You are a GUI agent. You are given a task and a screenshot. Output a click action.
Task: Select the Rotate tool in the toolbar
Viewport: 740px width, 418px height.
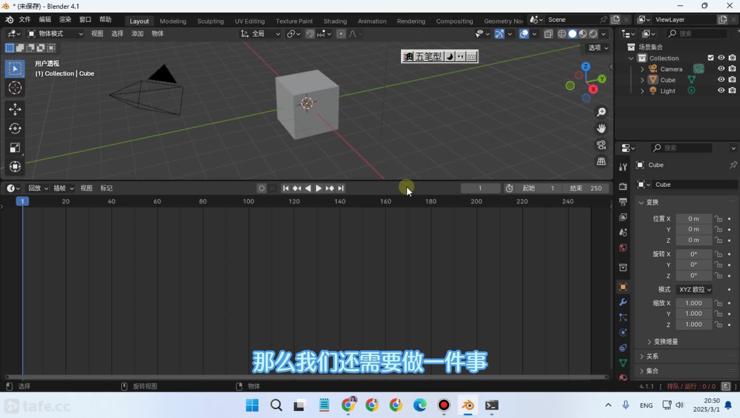click(x=15, y=128)
